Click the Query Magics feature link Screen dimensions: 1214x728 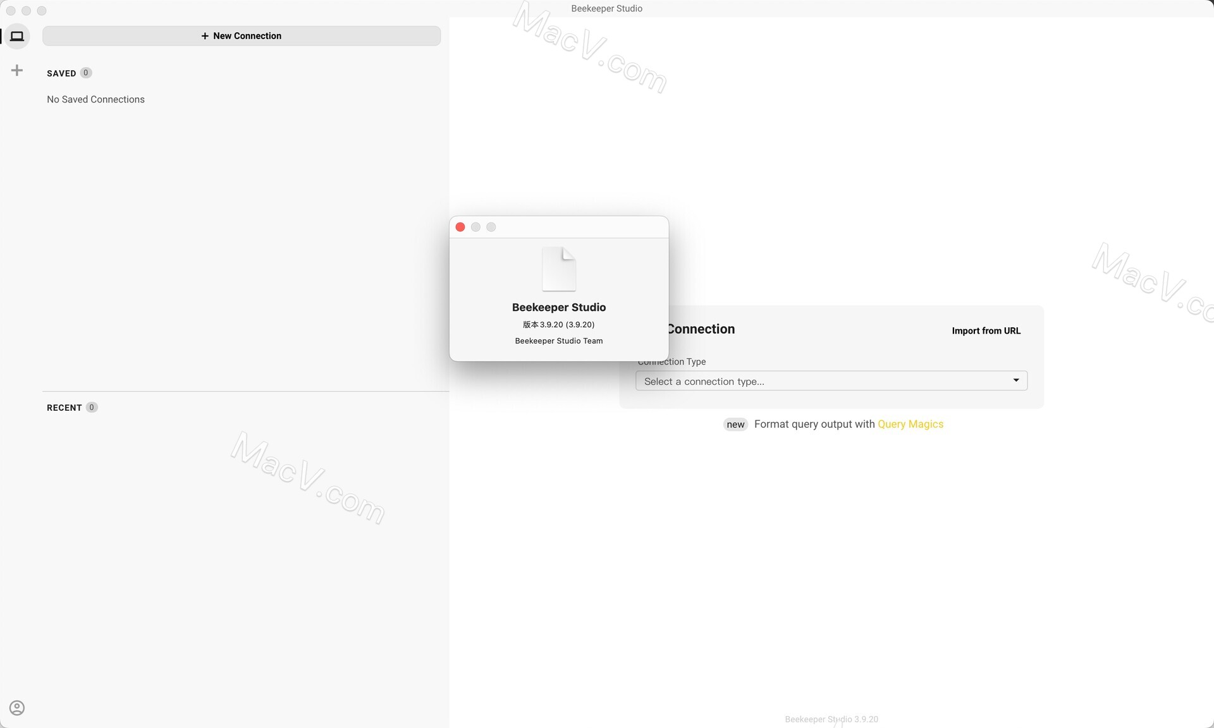click(910, 424)
